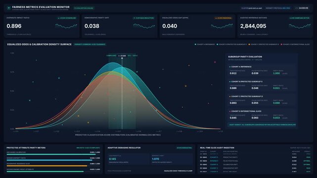Click Cohort B false positive rate 0.046
Viewport: 317px width, 178px height.
coord(255,88)
